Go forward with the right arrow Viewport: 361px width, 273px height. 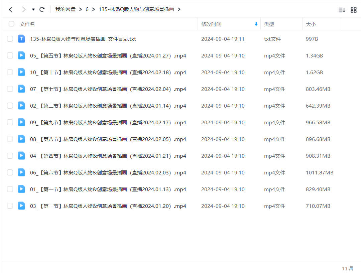pyautogui.click(x=23, y=9)
